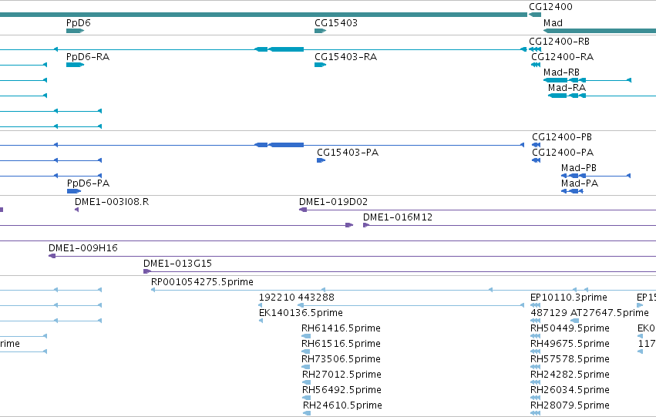The image size is (656, 417).
Task: Click transcript CG12400-RA label
Action: (562, 56)
